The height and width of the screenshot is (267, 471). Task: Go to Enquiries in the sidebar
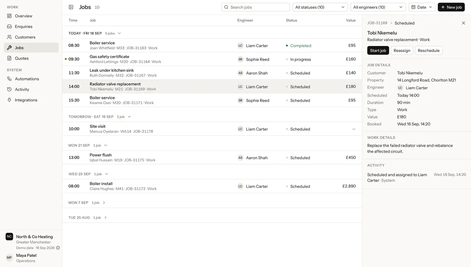[x=31, y=26]
